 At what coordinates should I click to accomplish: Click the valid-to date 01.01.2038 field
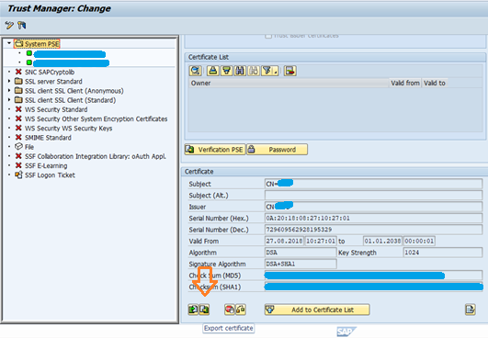383,241
